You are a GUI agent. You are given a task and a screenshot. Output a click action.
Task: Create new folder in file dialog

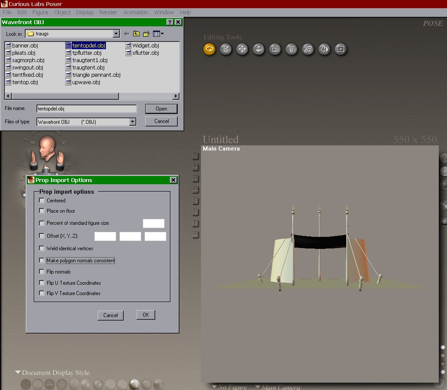146,34
